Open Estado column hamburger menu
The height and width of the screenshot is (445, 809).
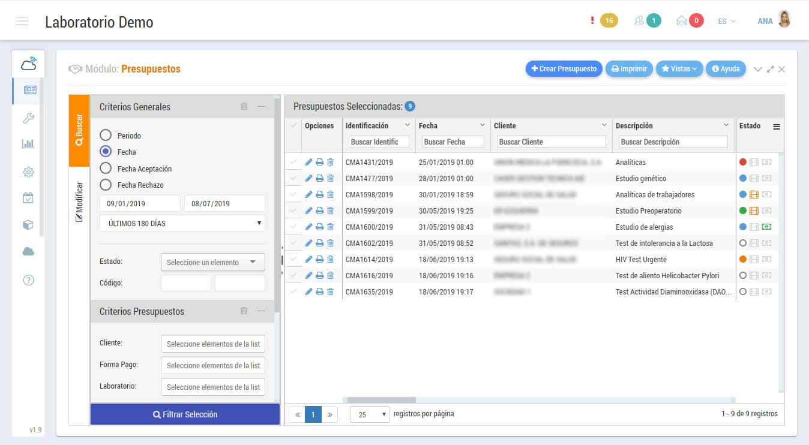click(x=777, y=127)
